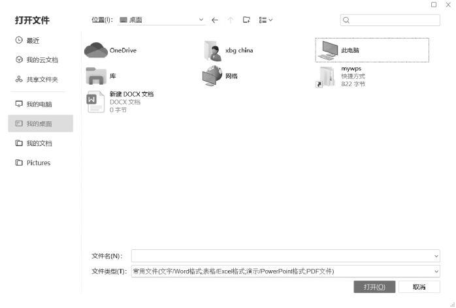
Task: Select the OneDrive cloud icon
Action: (96, 50)
